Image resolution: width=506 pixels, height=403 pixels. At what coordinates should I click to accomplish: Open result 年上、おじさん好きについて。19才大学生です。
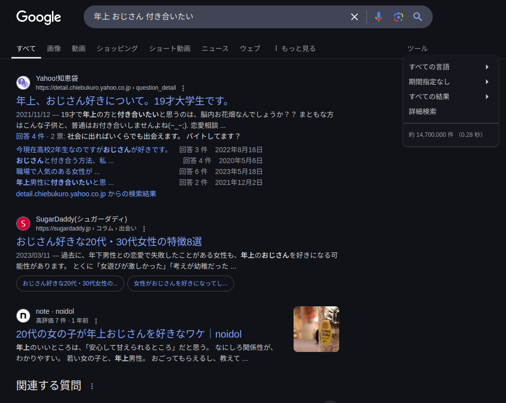click(x=123, y=101)
